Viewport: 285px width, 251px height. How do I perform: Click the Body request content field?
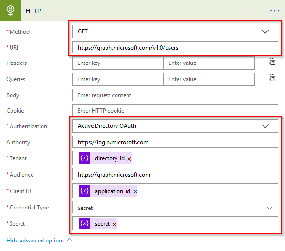tap(175, 95)
